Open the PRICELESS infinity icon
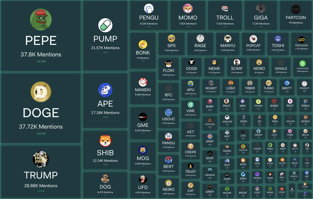The height and width of the screenshot is (199, 313). click(x=302, y=40)
